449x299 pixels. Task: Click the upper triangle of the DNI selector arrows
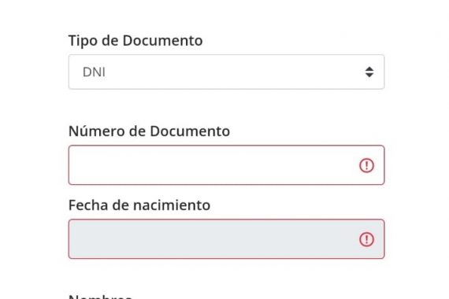(x=369, y=68)
